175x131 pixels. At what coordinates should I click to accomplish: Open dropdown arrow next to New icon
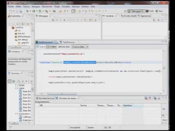pyautogui.click(x=14, y=11)
